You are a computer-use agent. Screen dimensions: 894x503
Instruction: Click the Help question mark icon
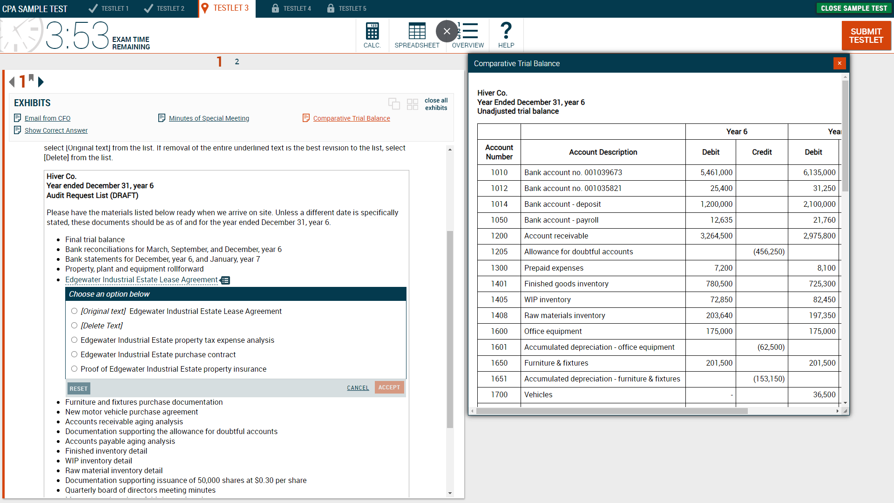pos(506,35)
